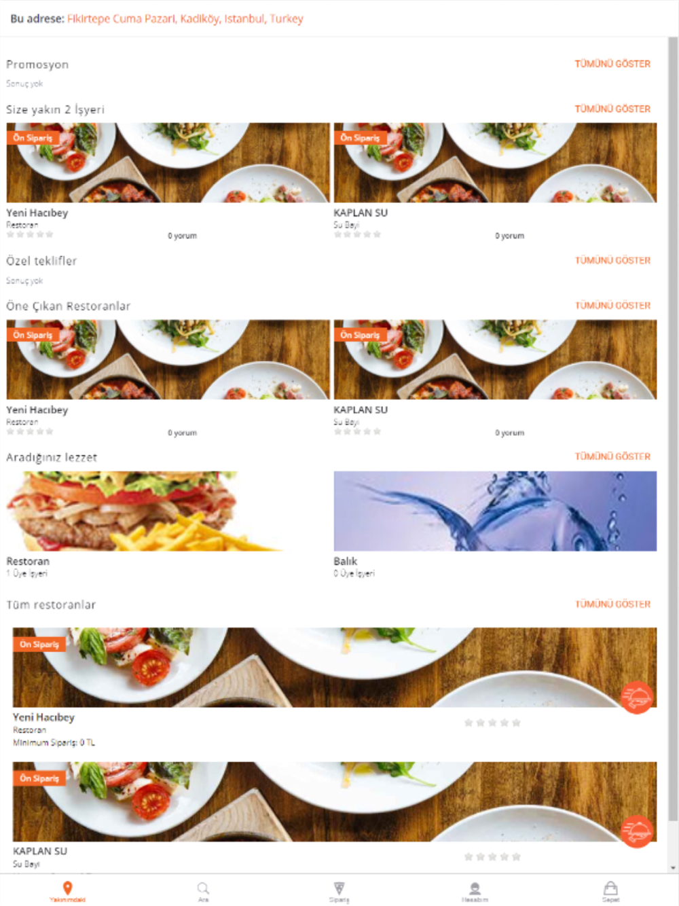Show all Aradığınız lezzet categories
Image resolution: width=679 pixels, height=906 pixels.
coord(612,456)
